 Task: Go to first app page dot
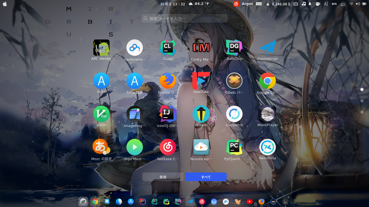point(362,89)
